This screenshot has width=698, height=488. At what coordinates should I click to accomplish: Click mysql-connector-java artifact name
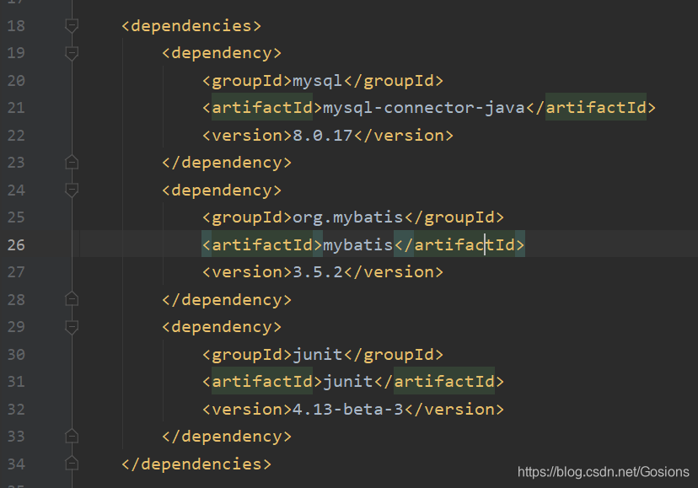[x=424, y=108]
